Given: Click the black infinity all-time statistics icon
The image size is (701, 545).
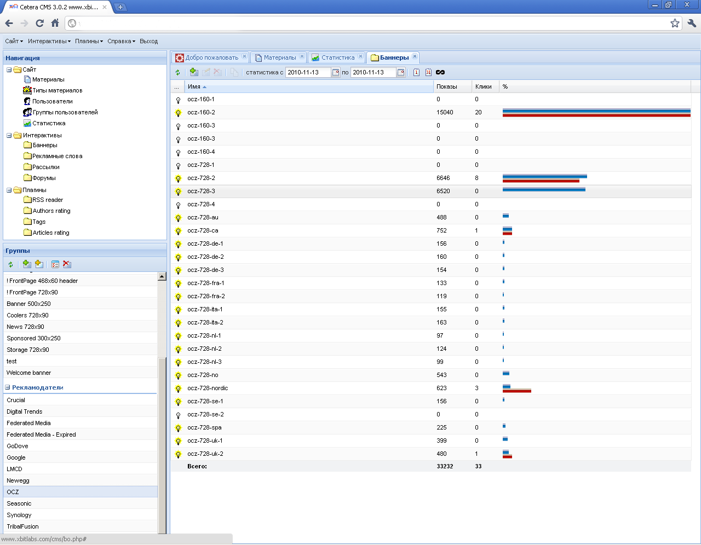Looking at the screenshot, I should (x=440, y=72).
